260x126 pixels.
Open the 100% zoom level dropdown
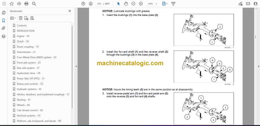152,4
